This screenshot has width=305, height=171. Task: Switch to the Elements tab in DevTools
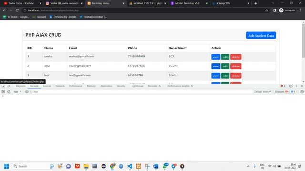pos(20,86)
